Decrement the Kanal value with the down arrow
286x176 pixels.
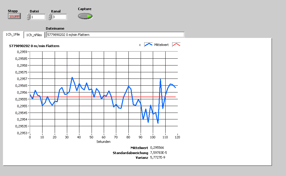(50, 18)
